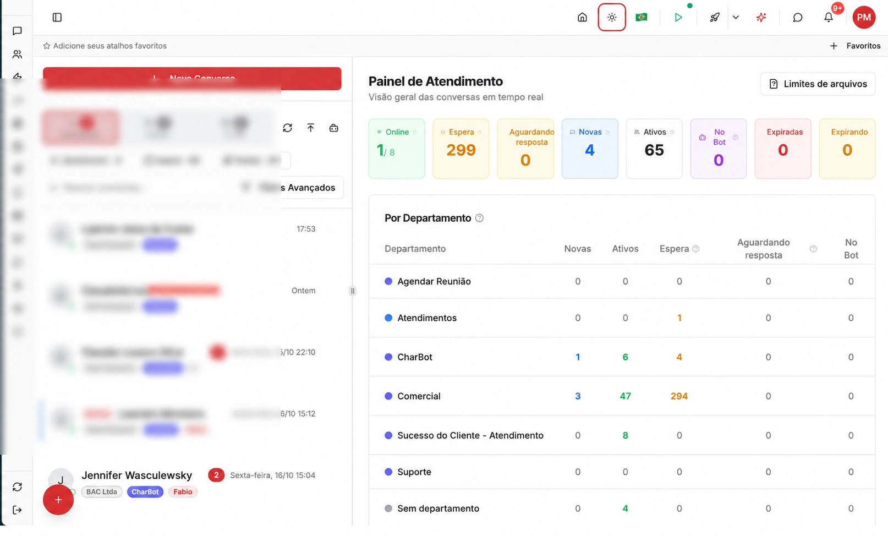Select the Novas card showing 4
Image resolution: width=888 pixels, height=536 pixels.
tap(590, 149)
